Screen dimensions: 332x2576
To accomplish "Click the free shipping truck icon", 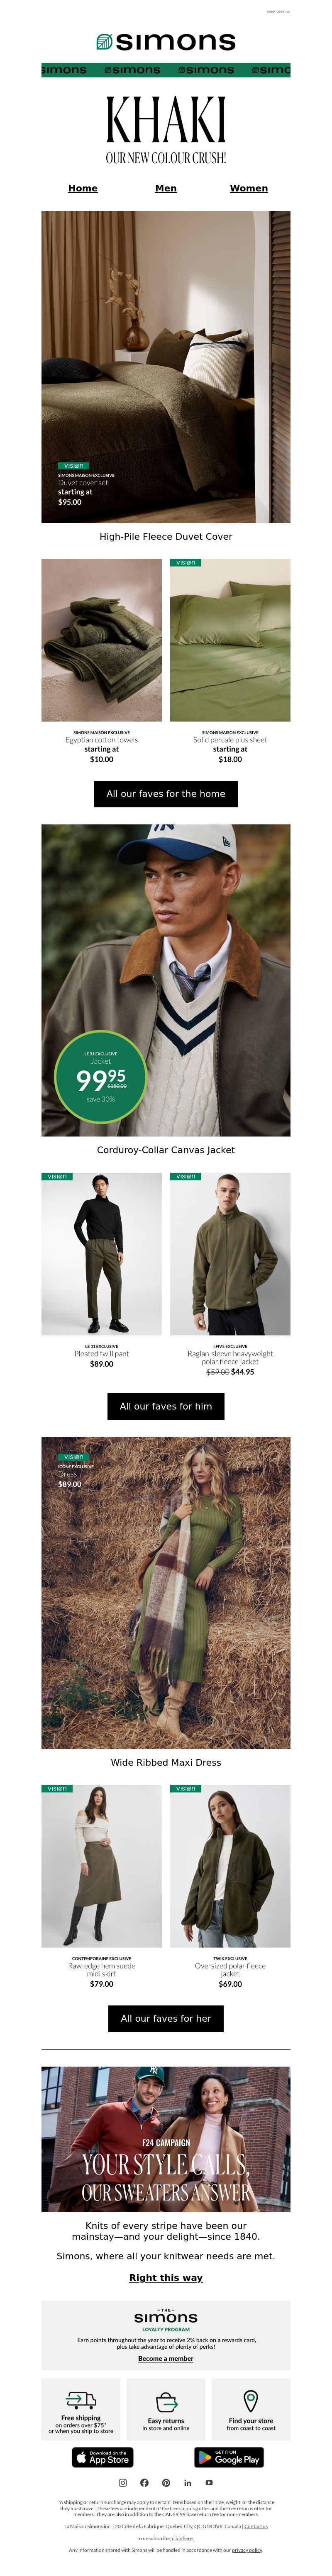I will tap(81, 2400).
